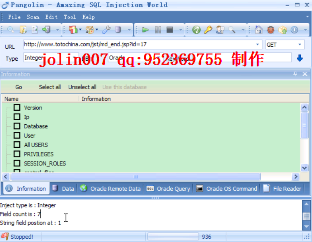Viewport: 312px width, 242px height.
Task: Check the All USERS checkbox
Action: tap(17, 145)
